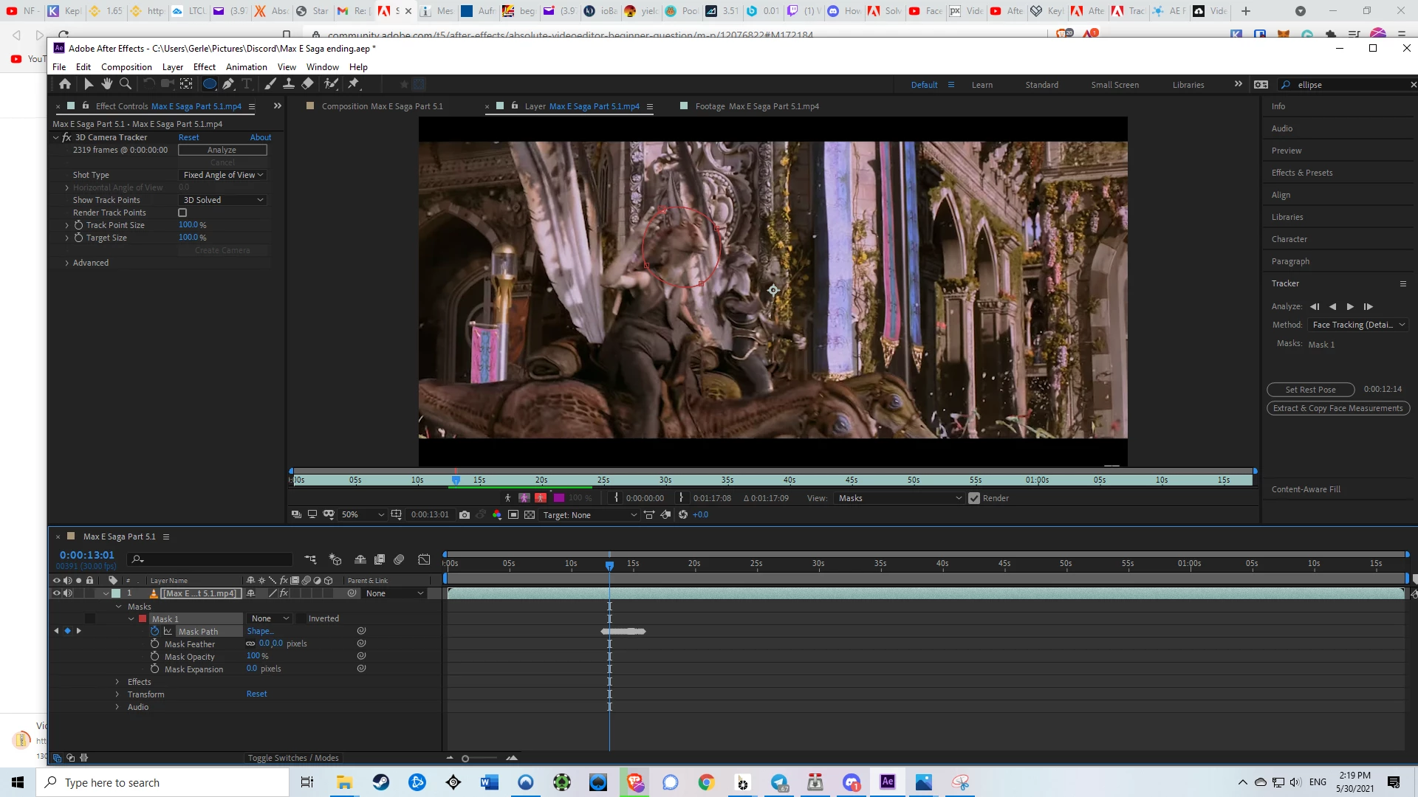Open the Shot Type dropdown
Screen dimensions: 1418x797
(223, 175)
